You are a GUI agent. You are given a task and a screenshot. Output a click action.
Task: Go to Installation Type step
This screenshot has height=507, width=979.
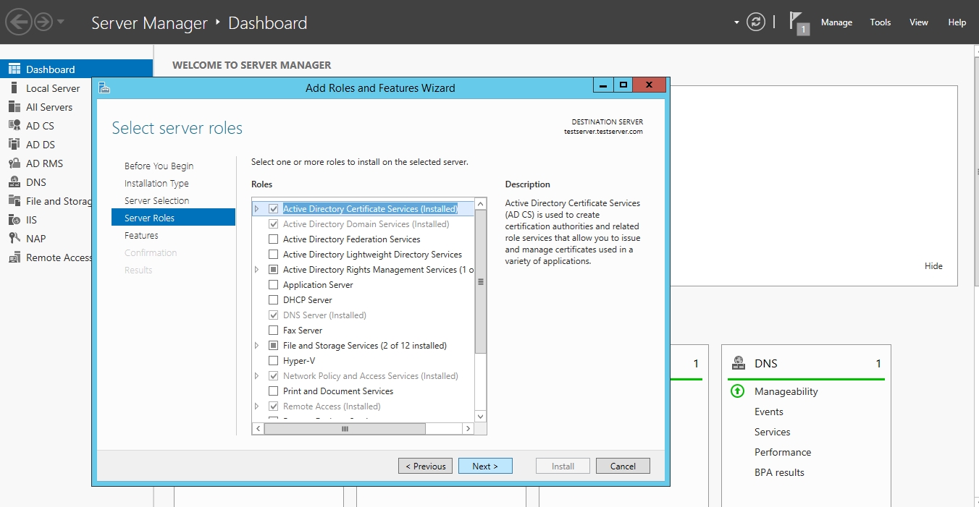(156, 183)
